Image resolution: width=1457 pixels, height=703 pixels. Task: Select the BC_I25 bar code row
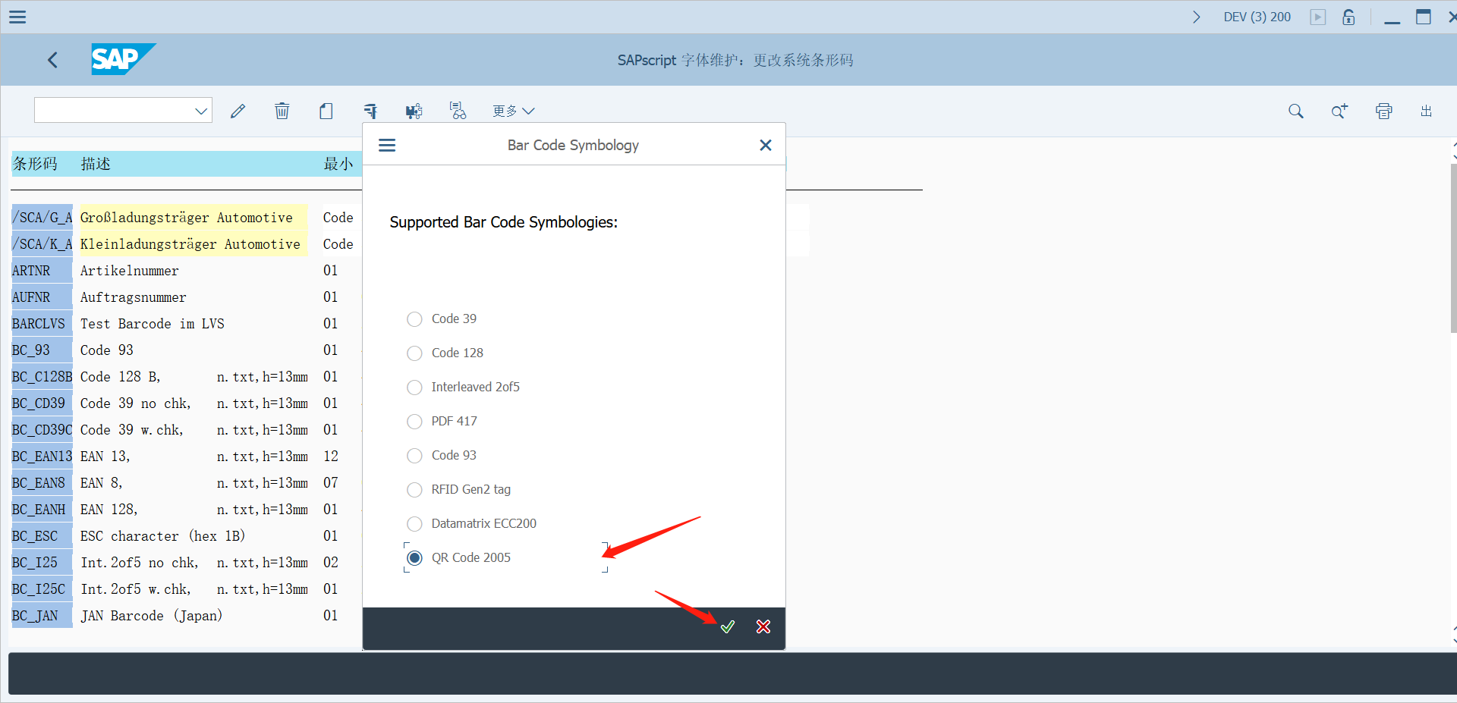[42, 563]
